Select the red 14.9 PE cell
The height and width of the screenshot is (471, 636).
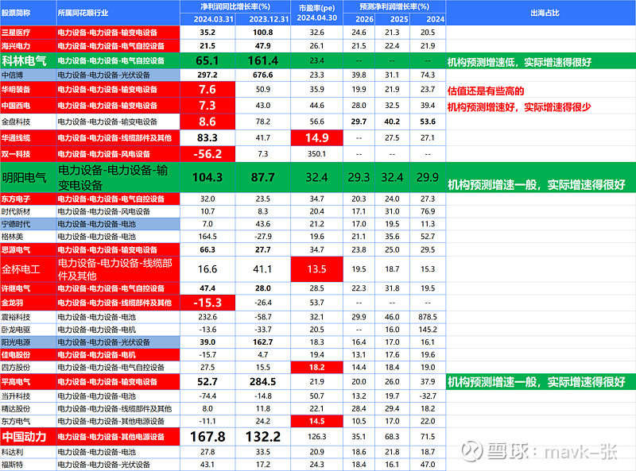click(x=316, y=138)
